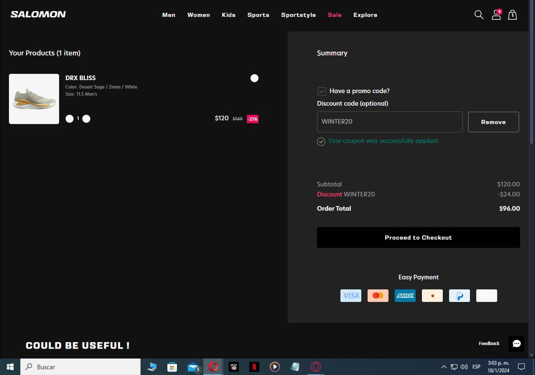Switch to the red Opera browser taskbar icon
The image size is (535, 375).
pyautogui.click(x=213, y=367)
